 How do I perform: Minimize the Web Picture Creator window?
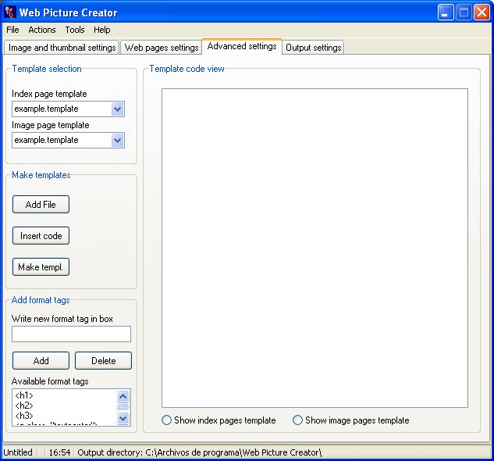(x=446, y=13)
